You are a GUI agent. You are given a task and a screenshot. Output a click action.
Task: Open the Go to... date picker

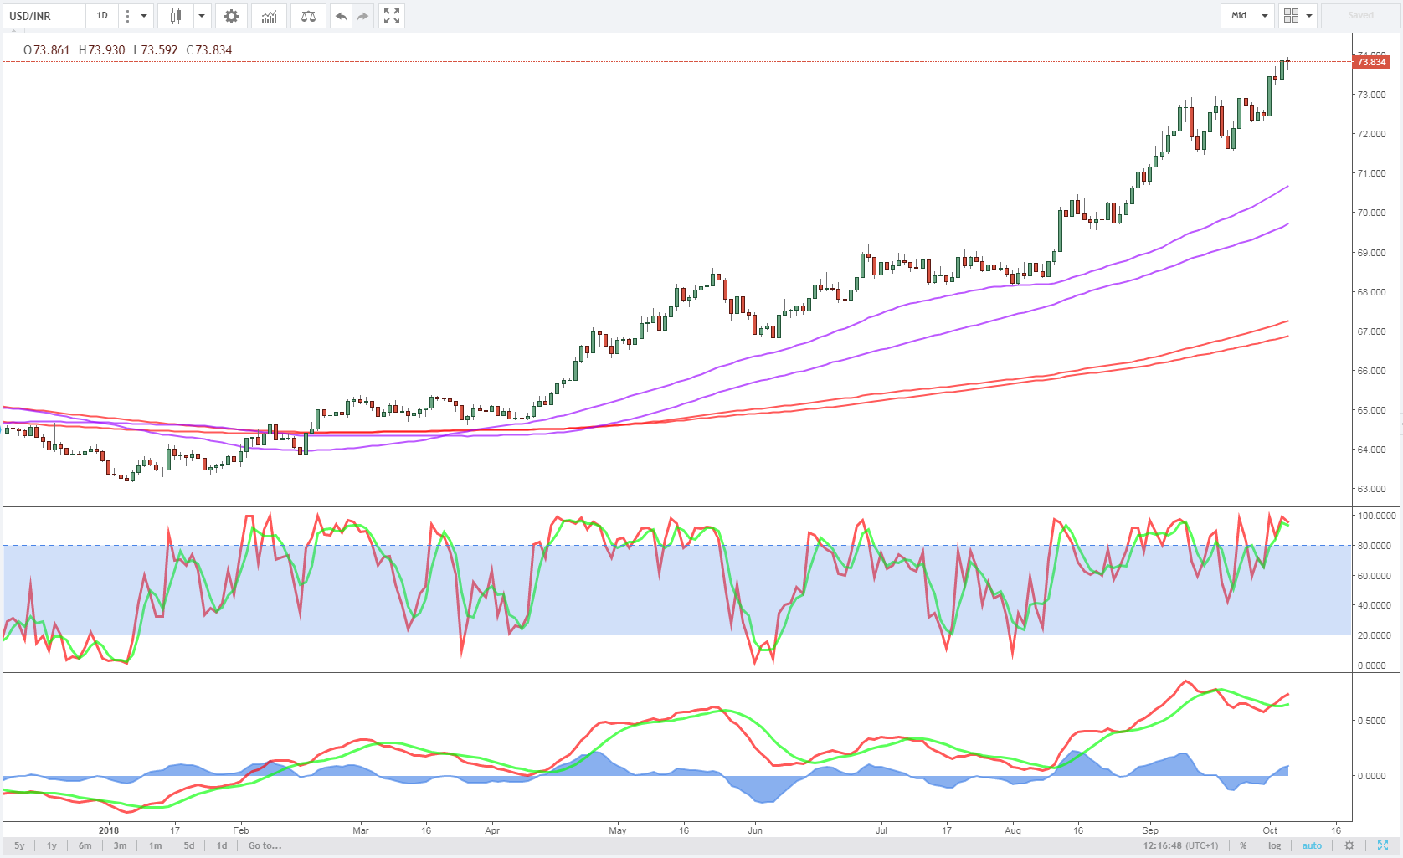pyautogui.click(x=265, y=845)
